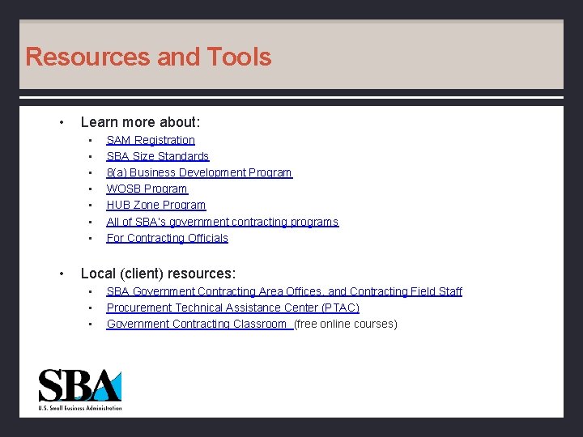
Task: Follow the For Contracting Officials link
Action: pos(168,238)
